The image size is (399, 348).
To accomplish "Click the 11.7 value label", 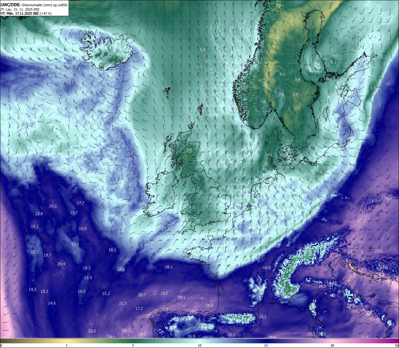I will 373,201.
